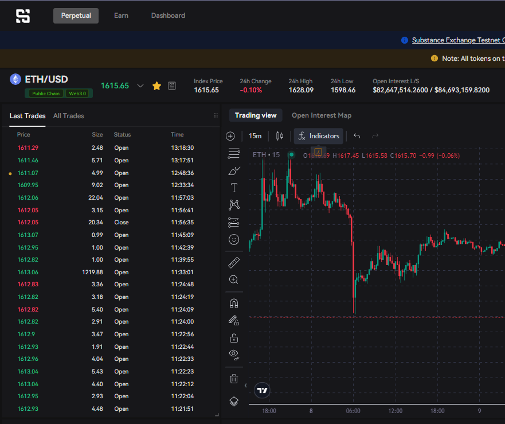Click the 18:00 label before 8 on axis

pos(269,411)
